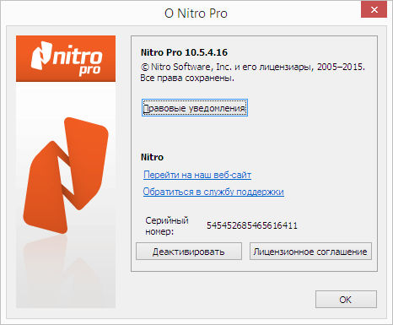Viewport: 393px width, 325px height.
Task: Click the Все права сохранены text
Action: point(187,78)
